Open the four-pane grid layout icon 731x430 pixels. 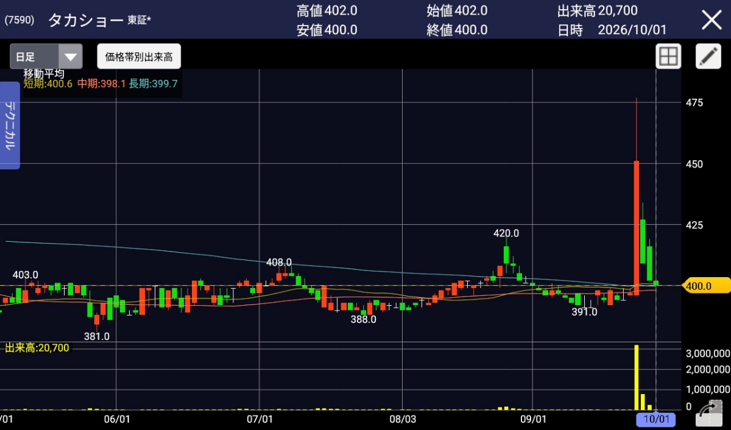(x=668, y=57)
